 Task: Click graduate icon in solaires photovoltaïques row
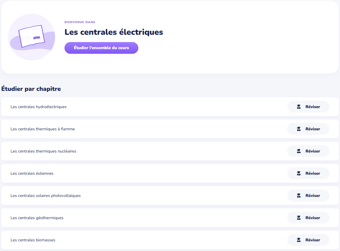299,195
